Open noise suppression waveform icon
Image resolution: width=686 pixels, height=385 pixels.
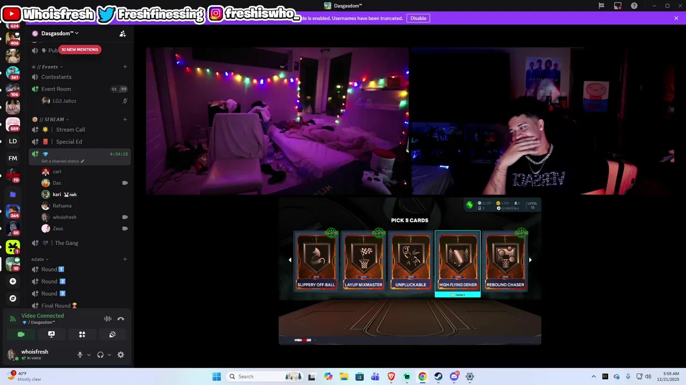coord(108,319)
